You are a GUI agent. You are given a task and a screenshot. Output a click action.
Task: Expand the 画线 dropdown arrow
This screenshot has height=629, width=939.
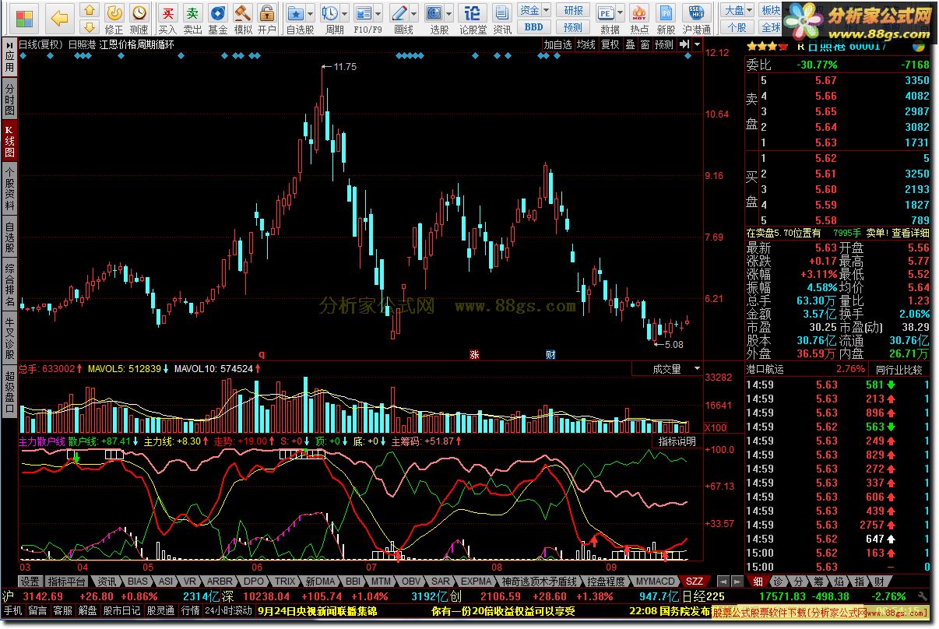416,13
